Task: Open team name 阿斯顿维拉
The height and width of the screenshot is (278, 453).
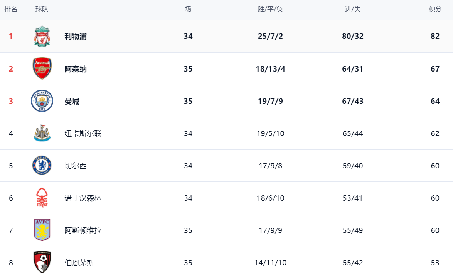Action: coord(83,230)
